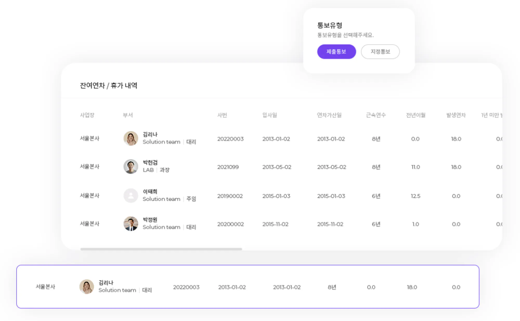Screen dimensions: 520x321
Task: Open 박현검's profile photo
Action: (131, 166)
